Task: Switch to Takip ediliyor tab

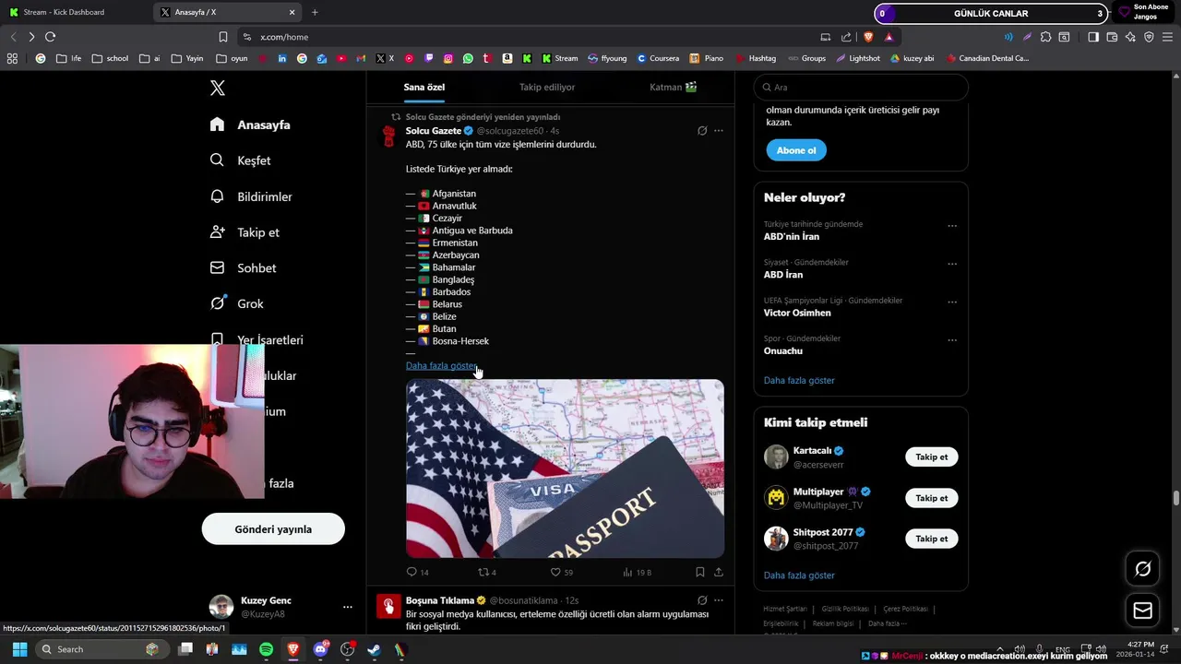Action: point(547,87)
